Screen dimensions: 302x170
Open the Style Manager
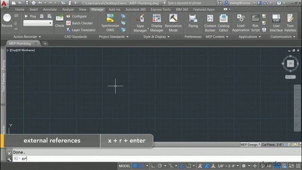(x=140, y=23)
